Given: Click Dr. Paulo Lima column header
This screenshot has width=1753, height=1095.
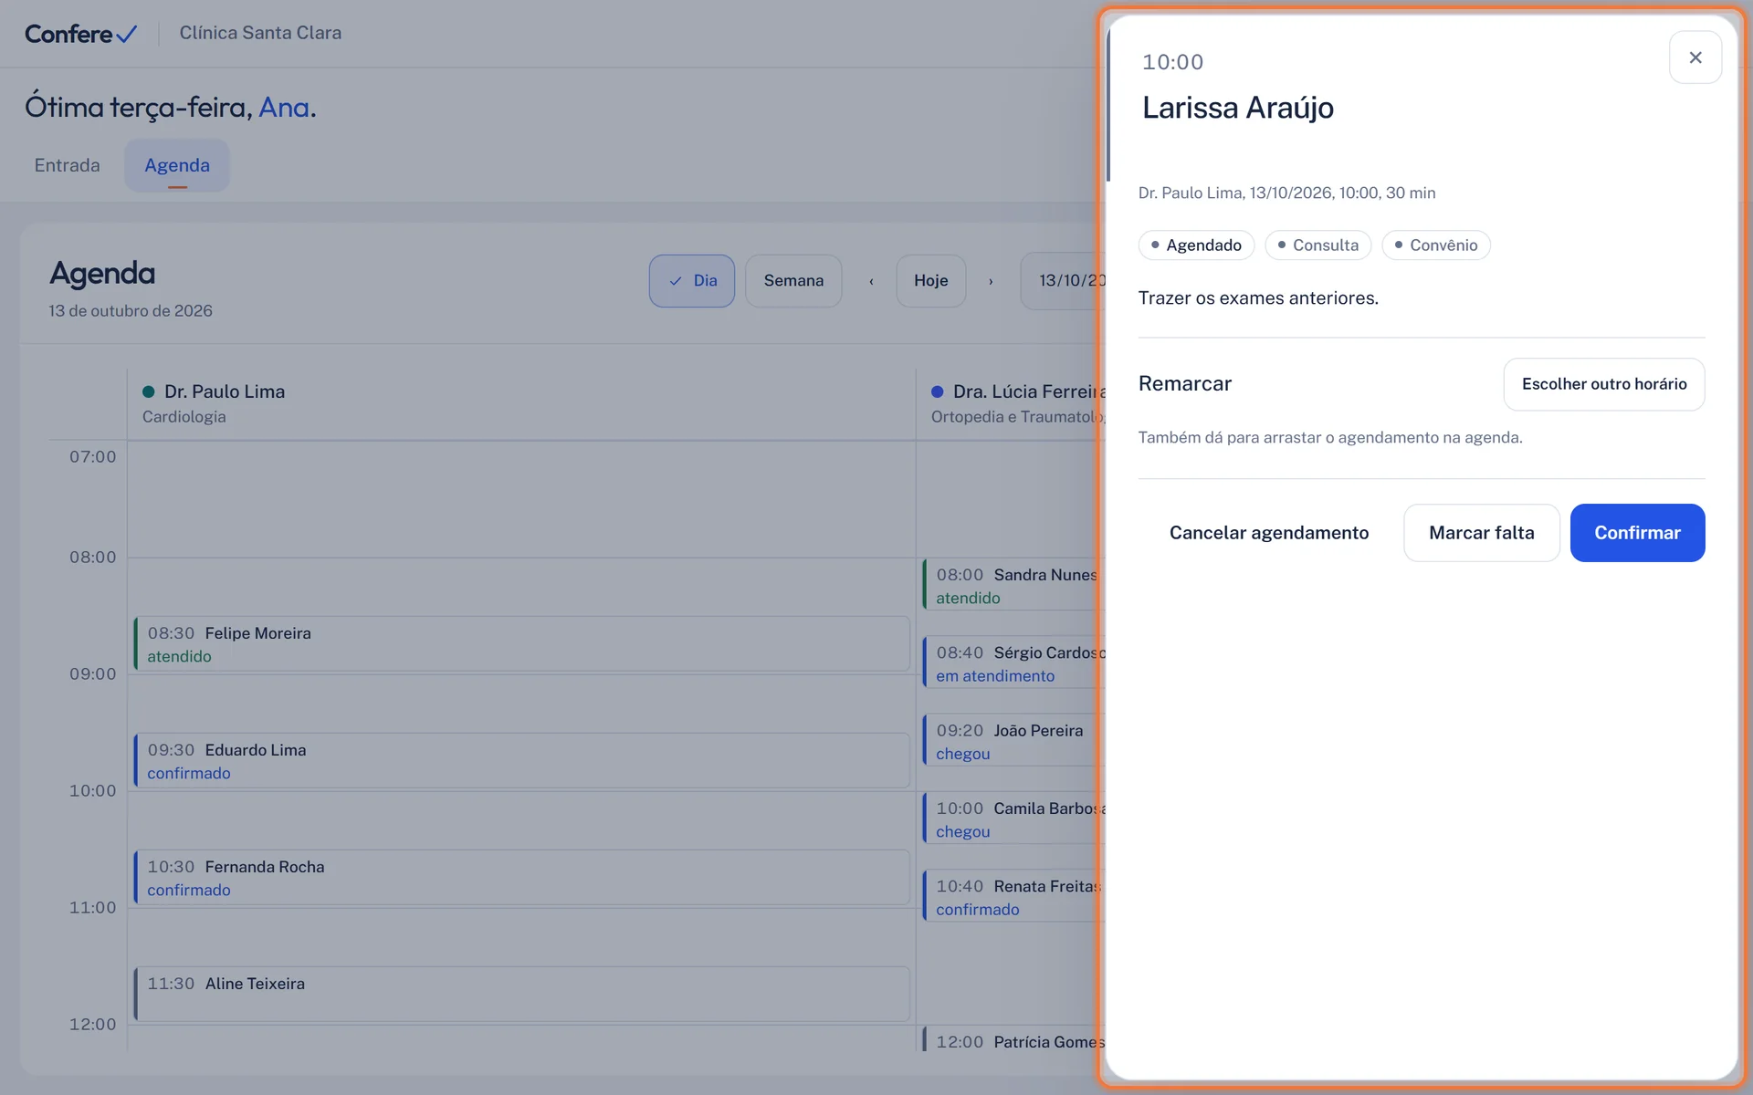Looking at the screenshot, I should click(520, 403).
